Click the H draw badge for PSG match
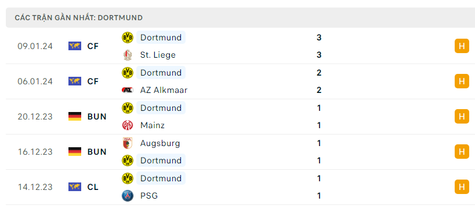Image resolution: width=475 pixels, height=209 pixels. 462,187
